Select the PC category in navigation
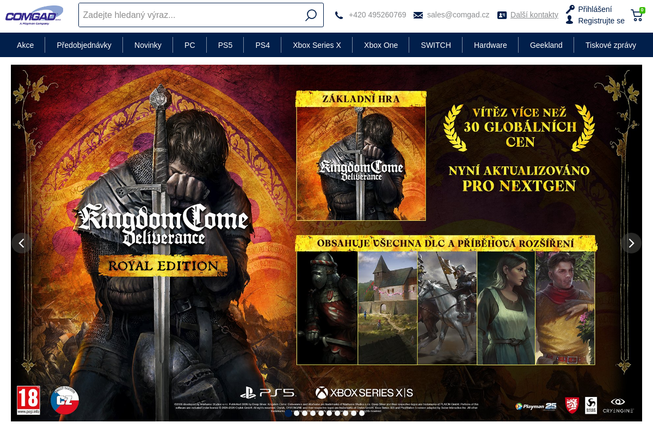This screenshot has width=653, height=435. pyautogui.click(x=190, y=45)
